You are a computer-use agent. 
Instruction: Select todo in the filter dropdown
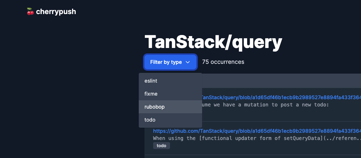point(170,120)
